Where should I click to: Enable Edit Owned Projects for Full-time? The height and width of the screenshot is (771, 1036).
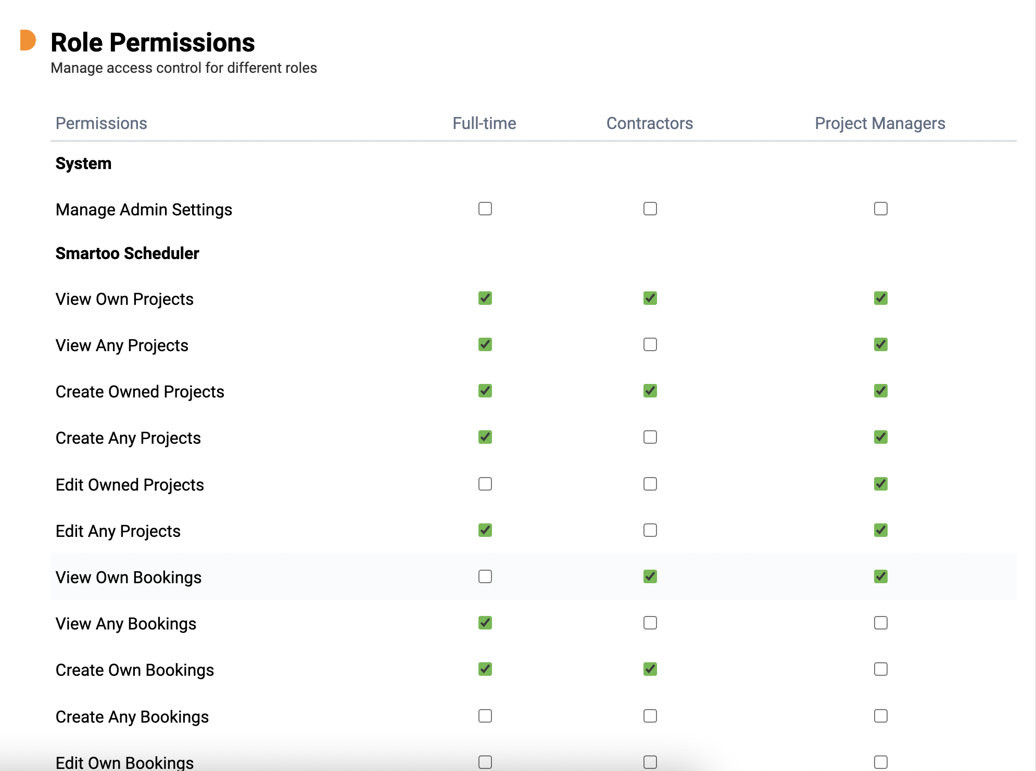tap(485, 483)
